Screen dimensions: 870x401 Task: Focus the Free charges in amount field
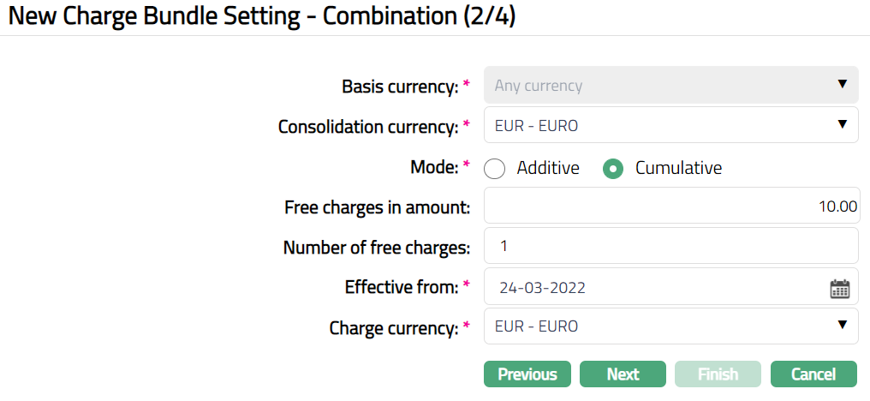[670, 206]
